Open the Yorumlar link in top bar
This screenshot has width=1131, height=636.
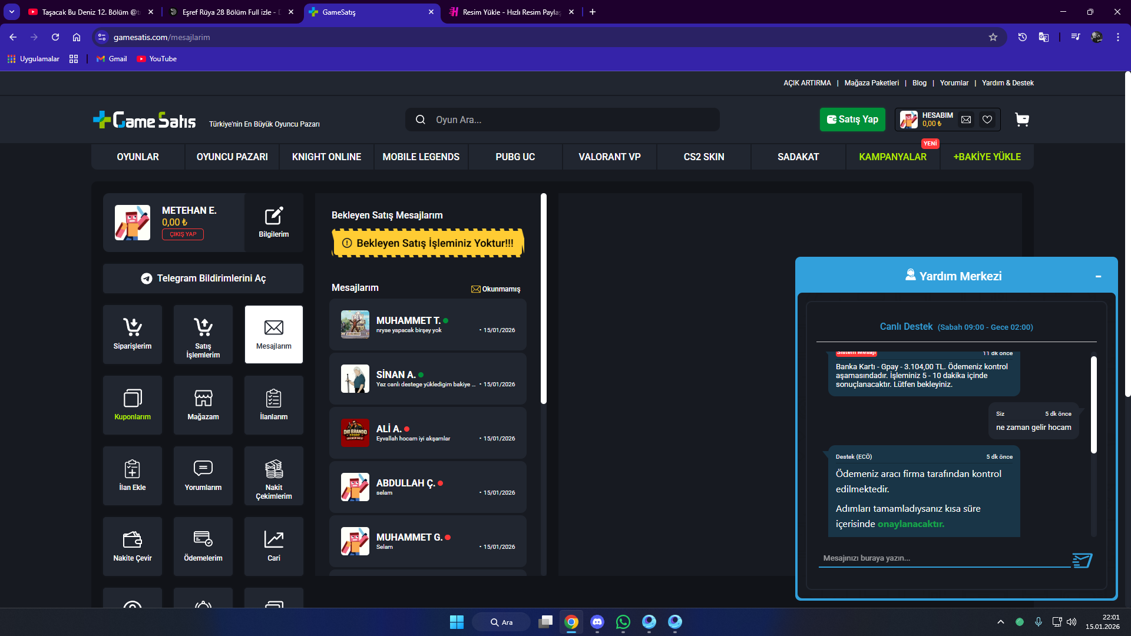(x=954, y=83)
